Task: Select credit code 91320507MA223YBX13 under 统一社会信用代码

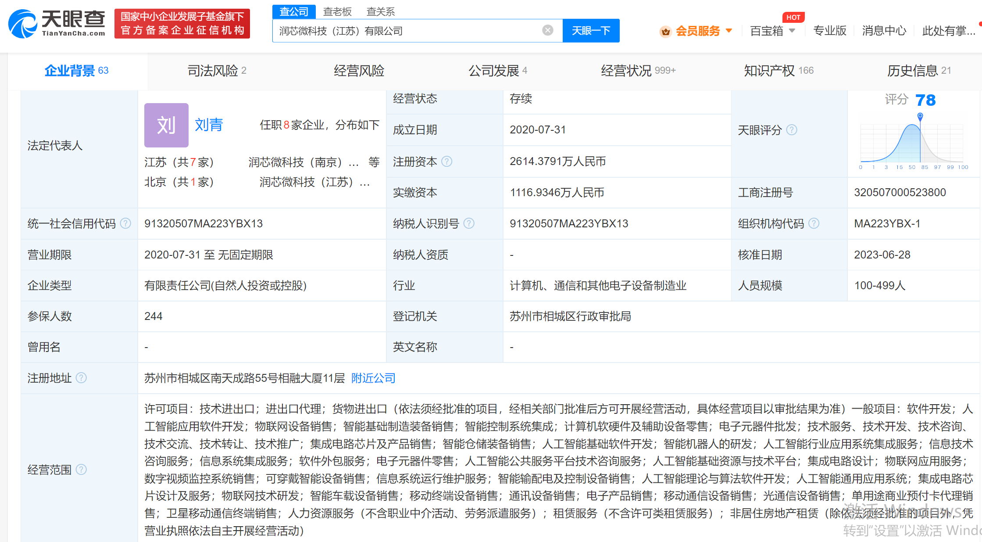Action: click(204, 224)
